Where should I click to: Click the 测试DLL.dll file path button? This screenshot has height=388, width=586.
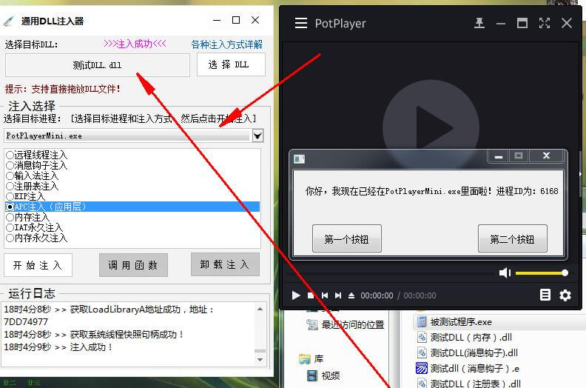click(97, 65)
